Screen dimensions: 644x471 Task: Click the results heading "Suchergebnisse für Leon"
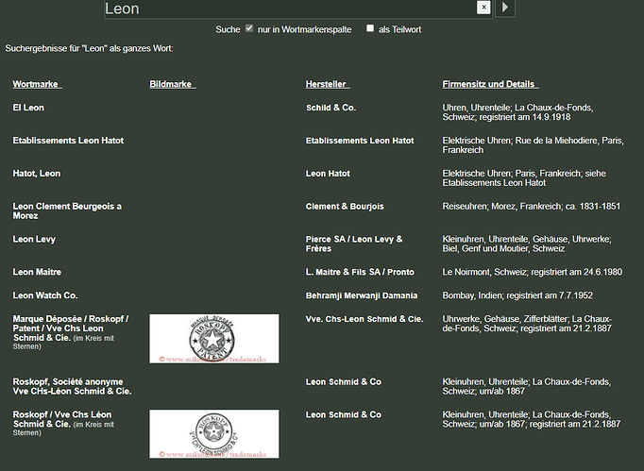pos(89,48)
